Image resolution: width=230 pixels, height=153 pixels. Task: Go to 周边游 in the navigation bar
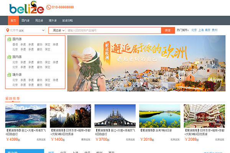(x=39, y=20)
